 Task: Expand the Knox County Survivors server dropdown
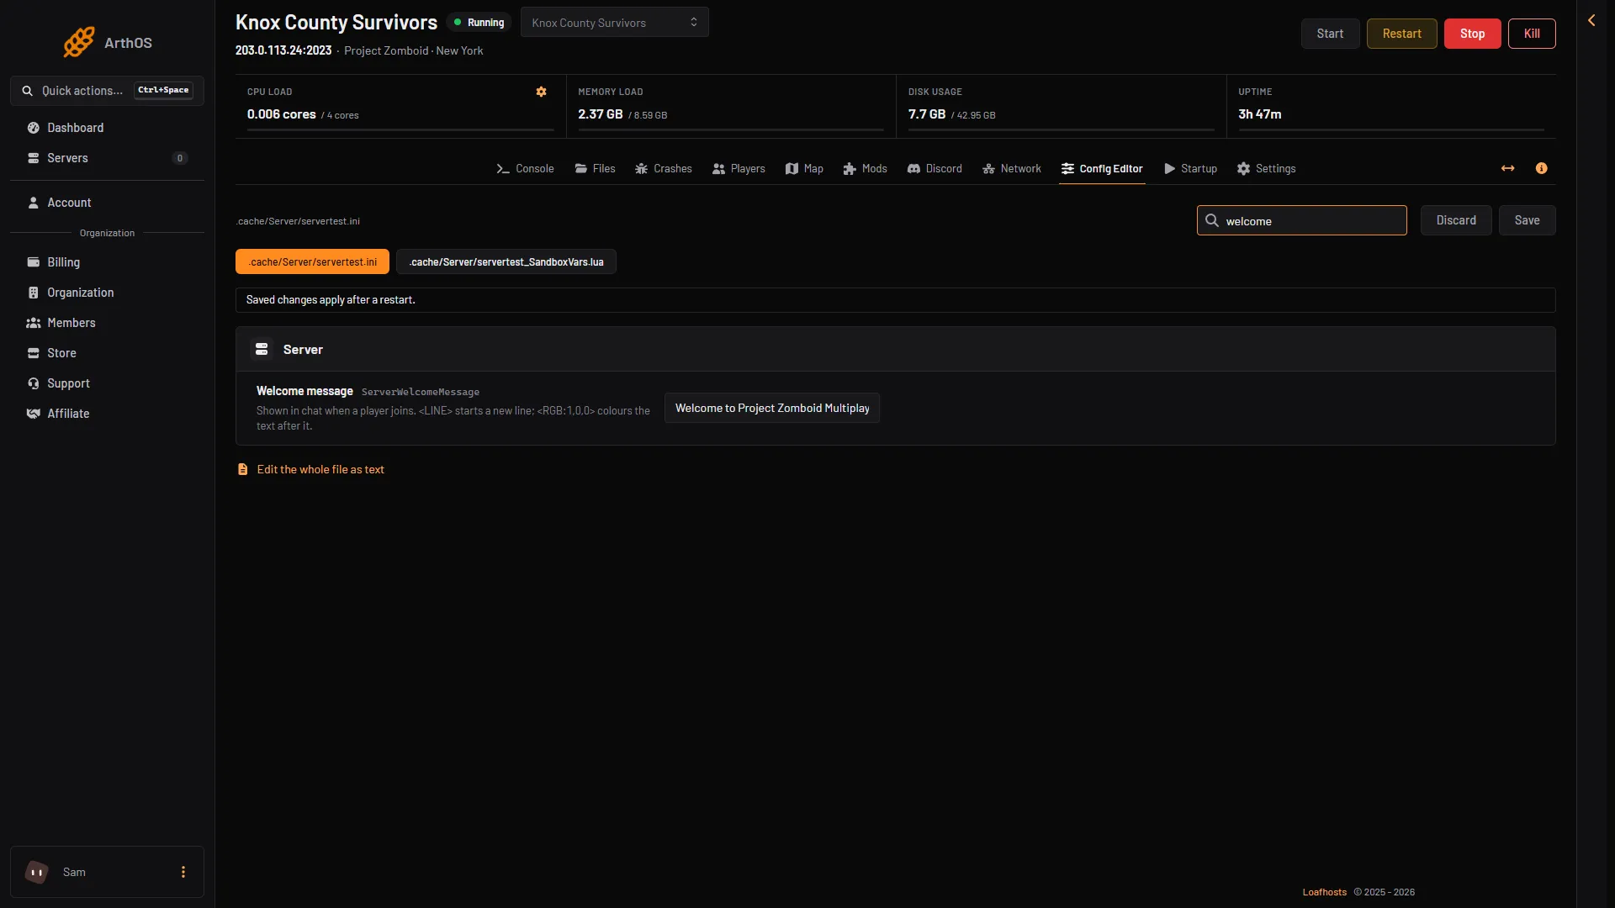click(614, 23)
